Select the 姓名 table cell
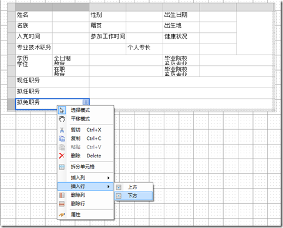Screen dimensions: 283x228 pos(34,16)
